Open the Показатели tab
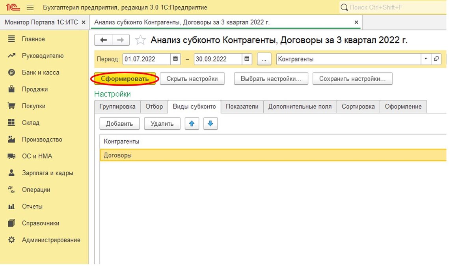Image resolution: width=473 pixels, height=266 pixels. coord(242,106)
